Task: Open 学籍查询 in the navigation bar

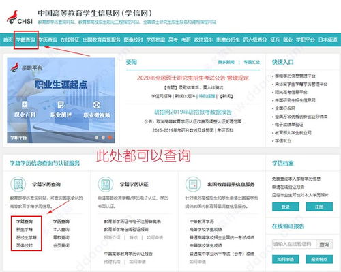Action: pos(25,40)
